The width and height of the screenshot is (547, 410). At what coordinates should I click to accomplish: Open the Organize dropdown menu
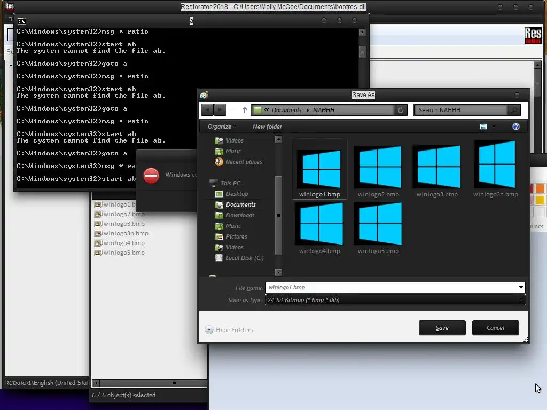tap(222, 127)
